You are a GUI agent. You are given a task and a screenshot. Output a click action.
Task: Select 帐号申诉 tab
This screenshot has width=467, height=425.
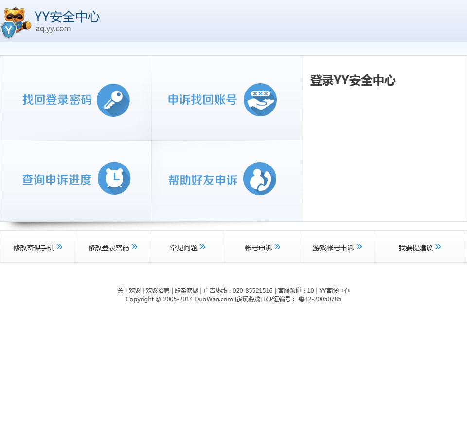(x=262, y=247)
